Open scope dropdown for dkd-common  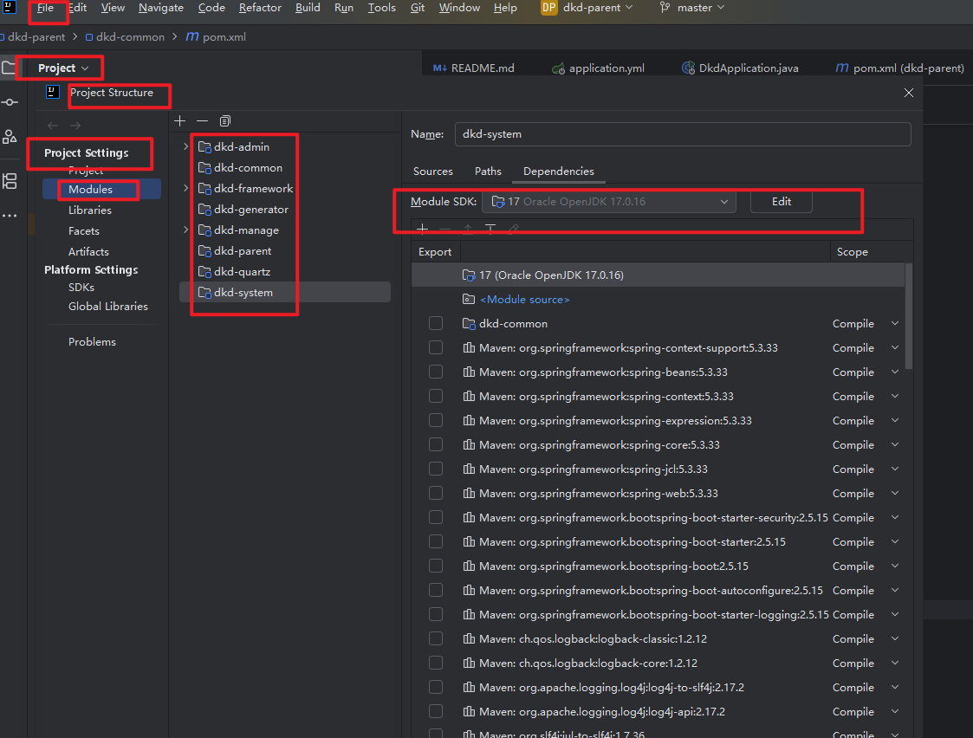tap(895, 324)
